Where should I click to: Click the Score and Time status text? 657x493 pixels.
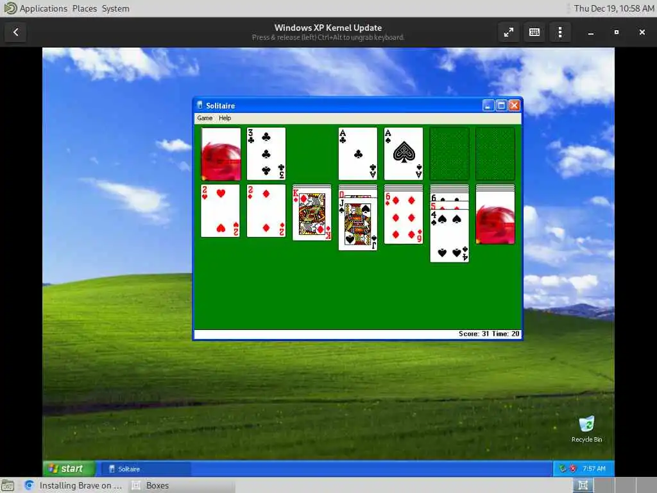489,334
